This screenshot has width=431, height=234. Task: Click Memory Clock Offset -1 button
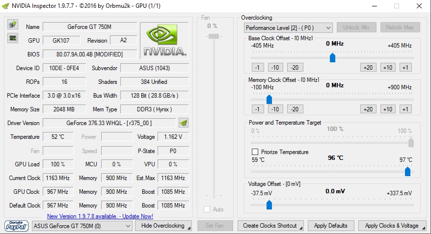258,109
